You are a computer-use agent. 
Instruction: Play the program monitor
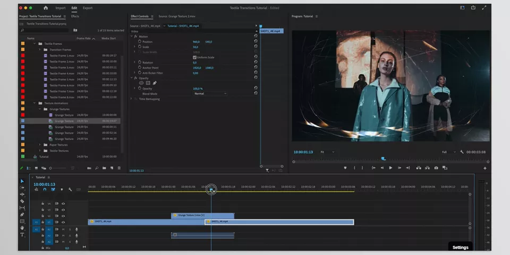[390, 168]
